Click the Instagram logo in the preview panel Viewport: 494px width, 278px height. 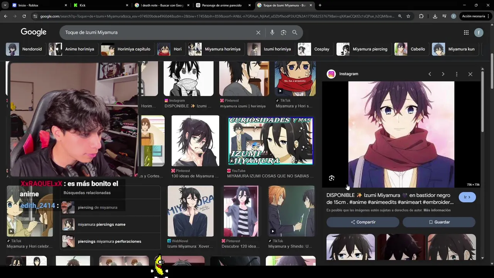331,74
